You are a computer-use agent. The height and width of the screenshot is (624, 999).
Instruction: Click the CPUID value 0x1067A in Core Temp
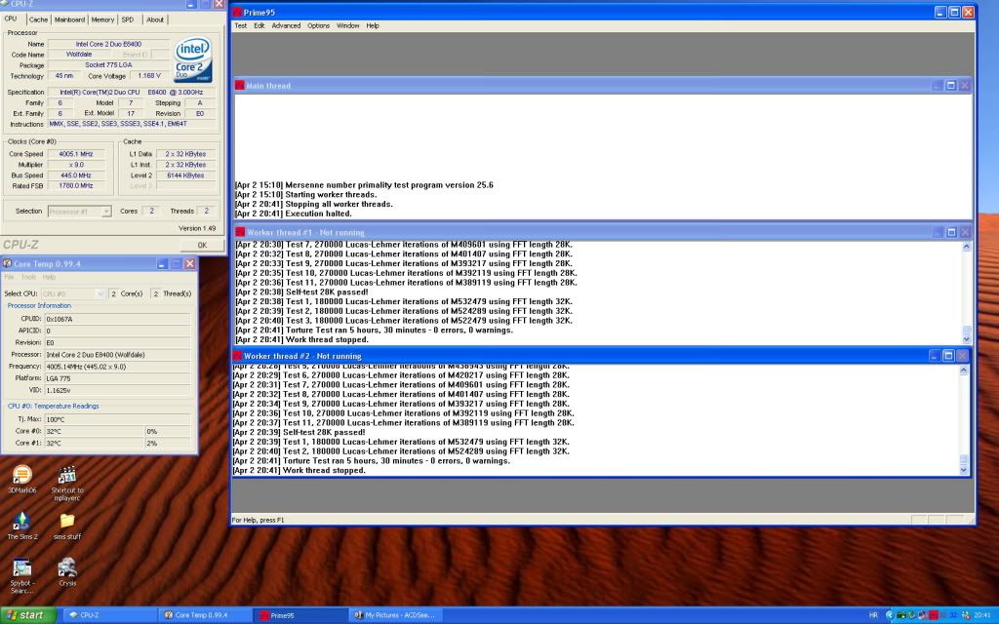click(x=117, y=319)
